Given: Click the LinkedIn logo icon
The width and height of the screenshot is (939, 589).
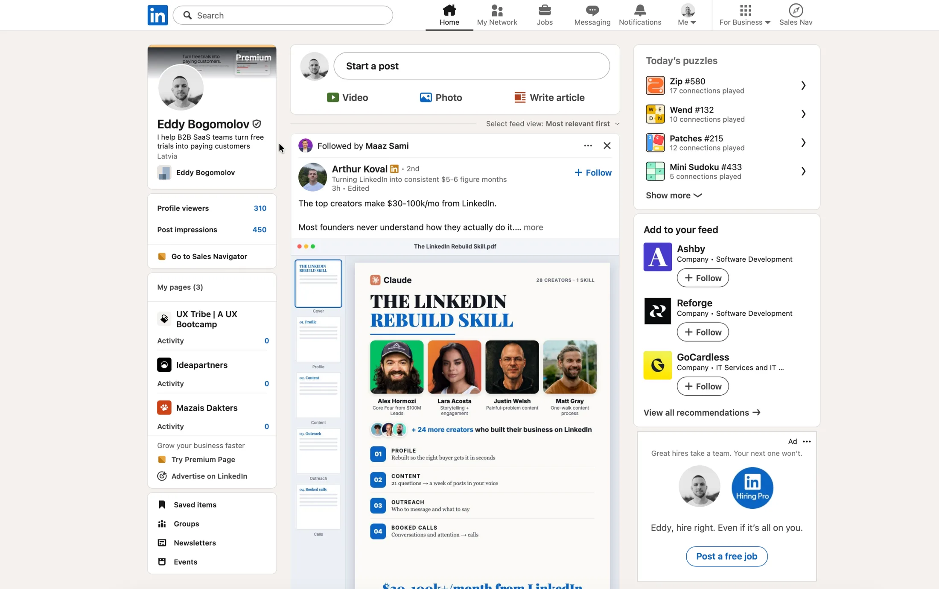Looking at the screenshot, I should tap(157, 15).
